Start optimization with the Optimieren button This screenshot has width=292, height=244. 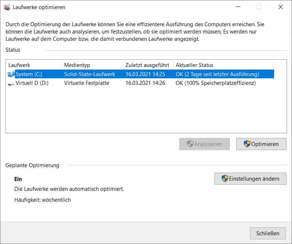point(261,144)
